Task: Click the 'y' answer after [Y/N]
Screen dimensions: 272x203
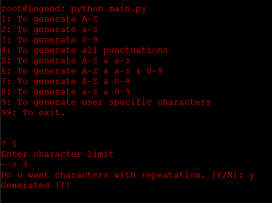Action: click(x=252, y=175)
